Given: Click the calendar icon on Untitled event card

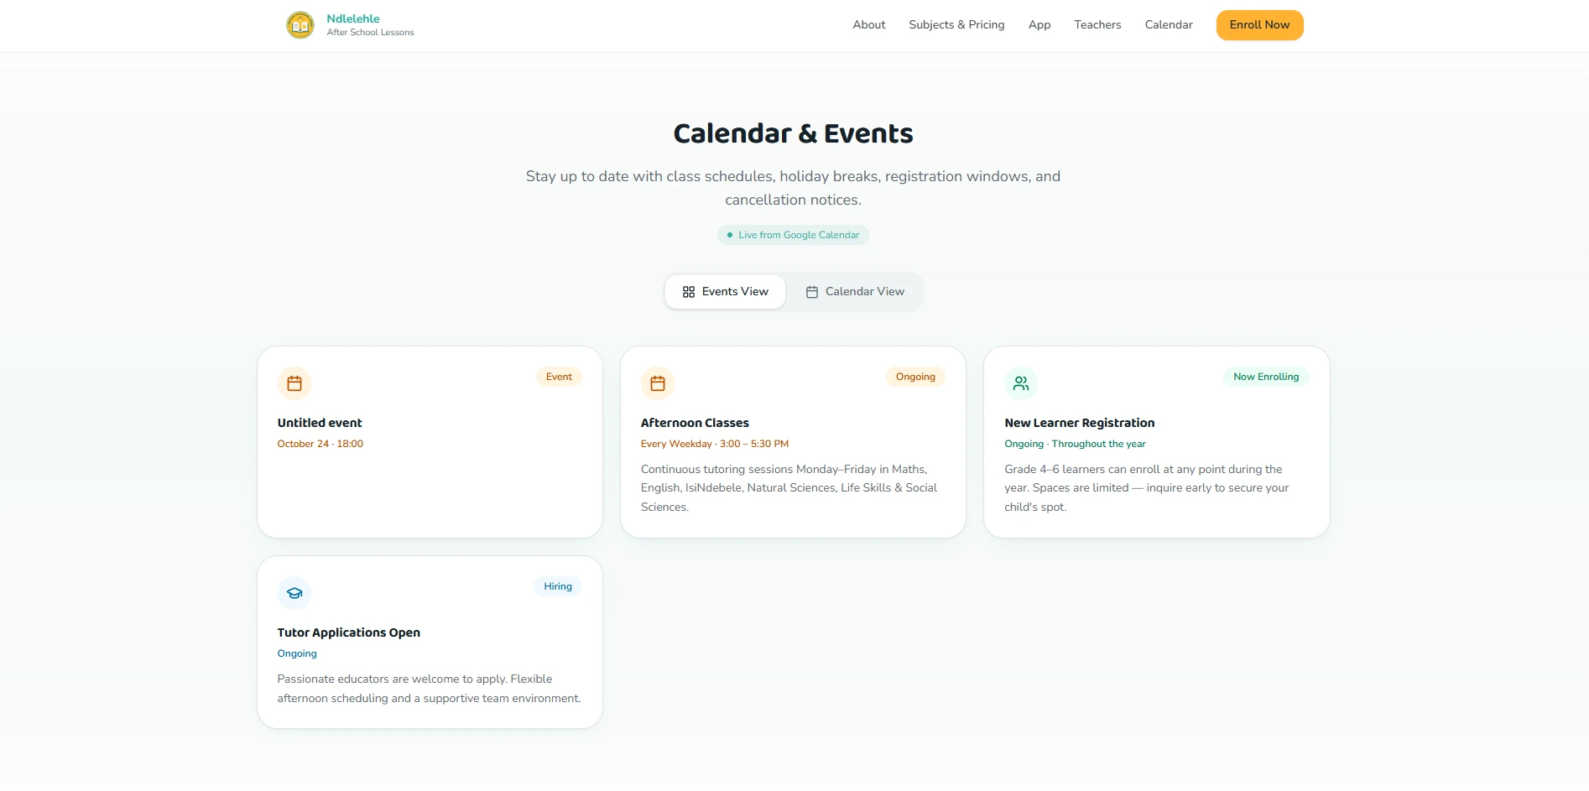Looking at the screenshot, I should (x=294, y=383).
